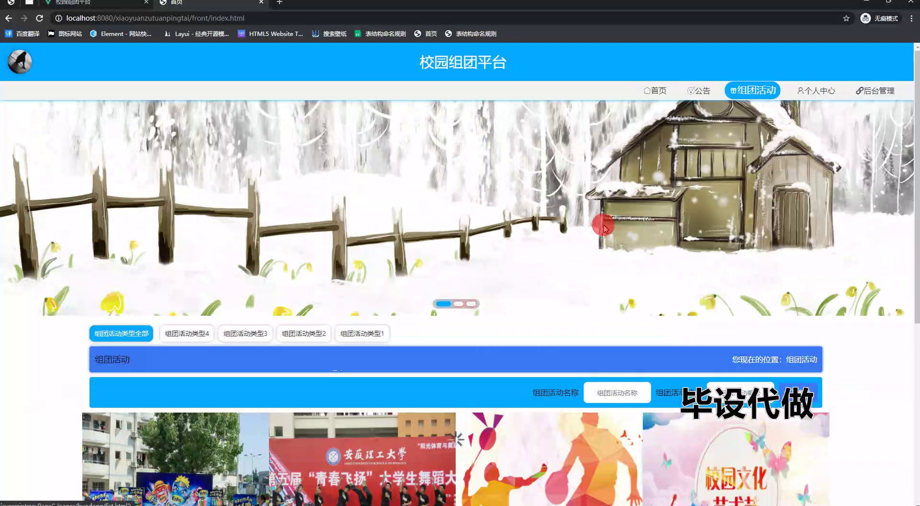Close the 校园组团平台 browser tab
Screen dimensions: 920x506
[146, 2]
